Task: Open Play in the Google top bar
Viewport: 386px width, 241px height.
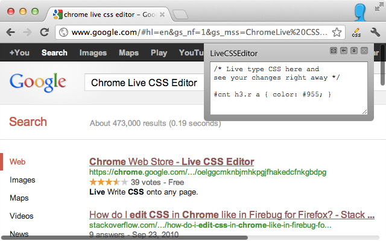Action: tap(159, 52)
